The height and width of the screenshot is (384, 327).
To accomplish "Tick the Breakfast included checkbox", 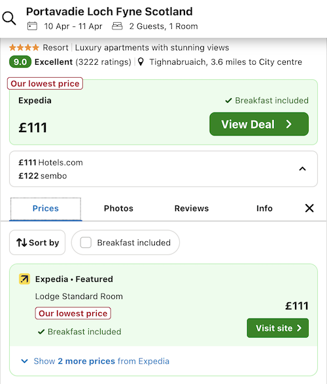I will tap(86, 243).
